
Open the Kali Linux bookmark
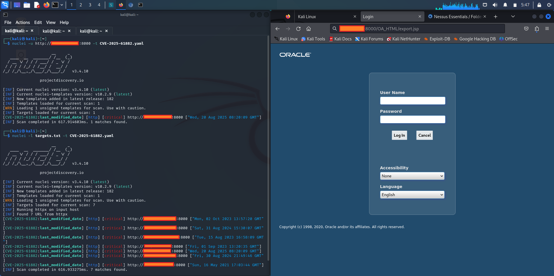click(x=286, y=39)
